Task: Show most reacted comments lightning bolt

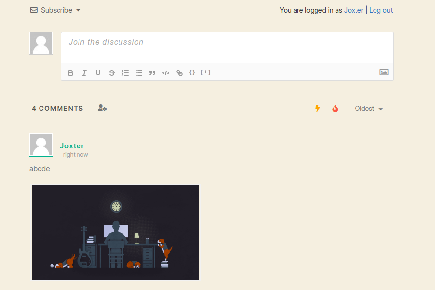Action: (x=317, y=108)
